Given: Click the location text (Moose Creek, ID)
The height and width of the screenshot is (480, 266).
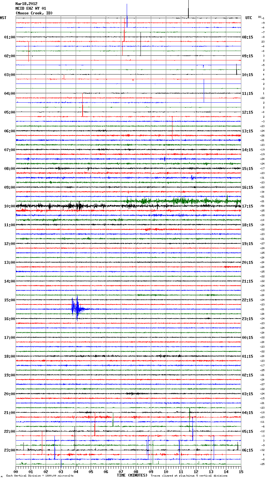Looking at the screenshot, I should (x=34, y=13).
